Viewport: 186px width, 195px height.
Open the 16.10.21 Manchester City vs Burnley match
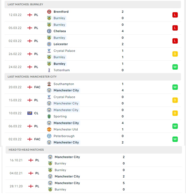tap(94, 160)
